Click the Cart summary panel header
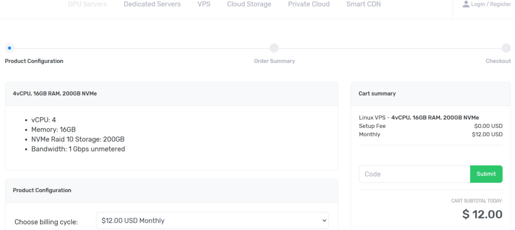Viewport: 515px width, 230px height. (x=377, y=94)
